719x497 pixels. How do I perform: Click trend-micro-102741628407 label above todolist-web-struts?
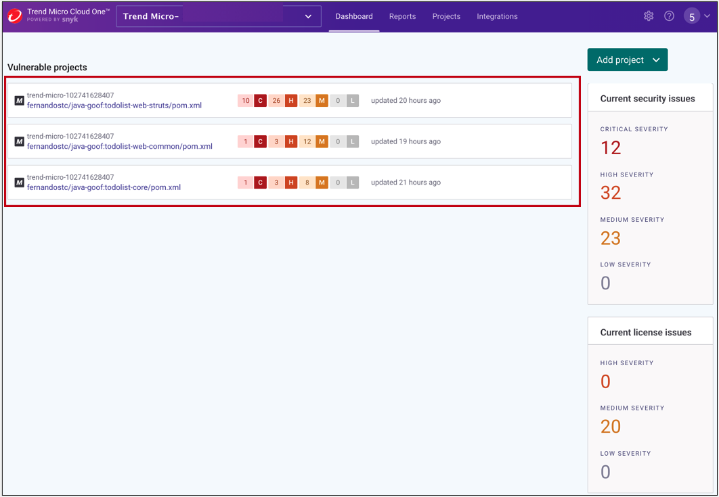(x=70, y=95)
